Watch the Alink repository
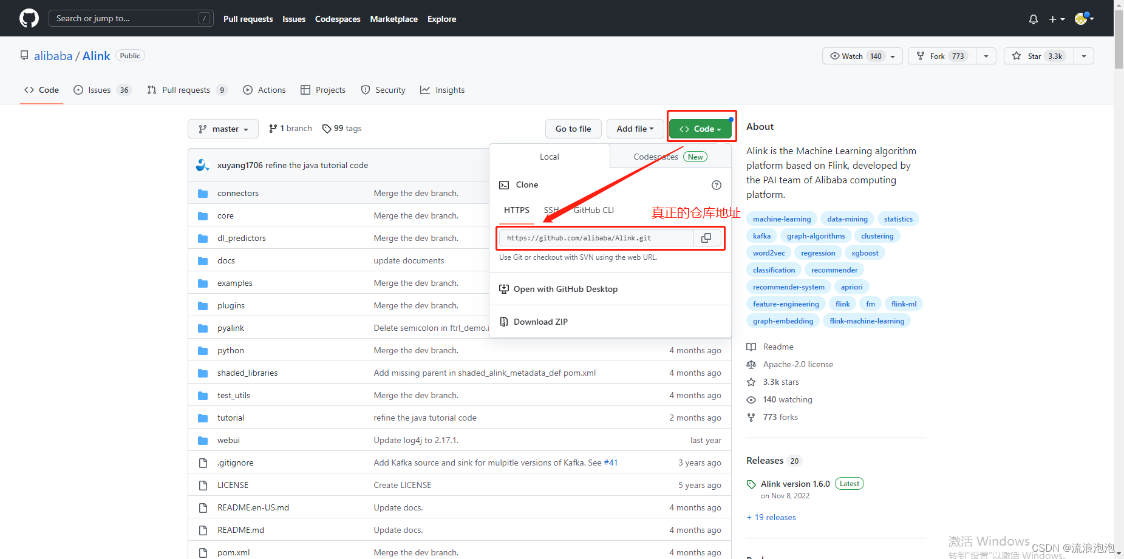Screen dimensions: 1124x559 click(x=862, y=56)
